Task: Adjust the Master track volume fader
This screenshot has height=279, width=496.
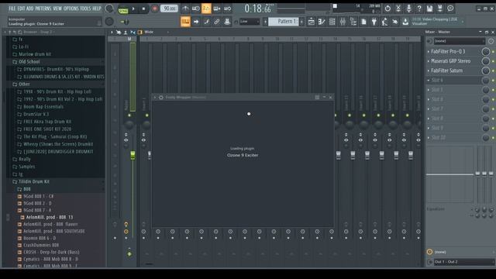Action: pyautogui.click(x=133, y=155)
